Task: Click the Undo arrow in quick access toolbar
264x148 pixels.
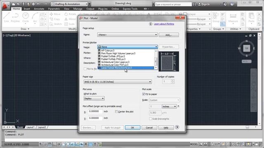Action: click(x=38, y=4)
